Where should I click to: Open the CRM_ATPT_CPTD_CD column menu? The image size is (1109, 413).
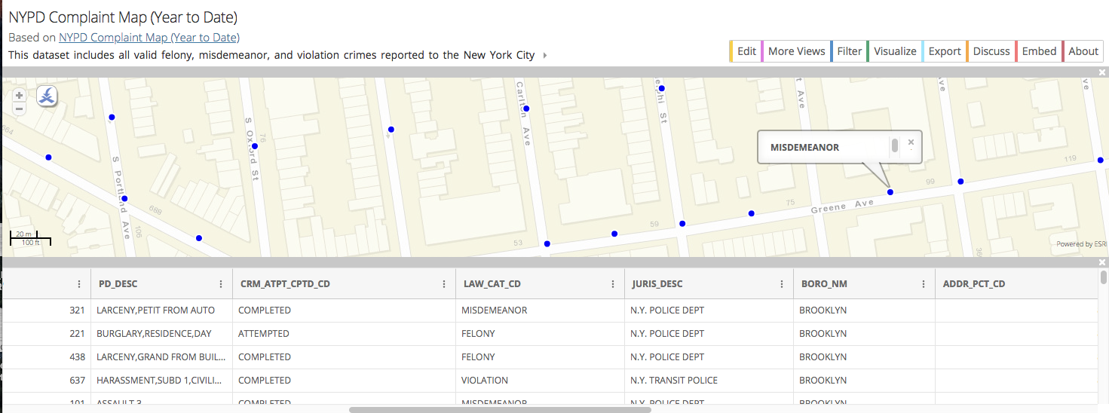(x=445, y=284)
